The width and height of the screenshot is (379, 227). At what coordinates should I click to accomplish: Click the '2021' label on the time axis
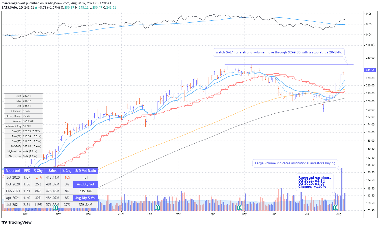coord(121,214)
